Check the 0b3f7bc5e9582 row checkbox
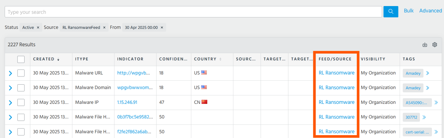 (21, 117)
